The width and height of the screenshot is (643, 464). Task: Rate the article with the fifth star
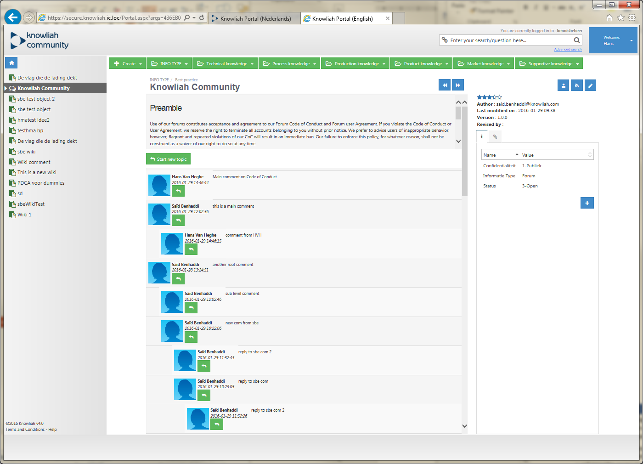click(500, 97)
